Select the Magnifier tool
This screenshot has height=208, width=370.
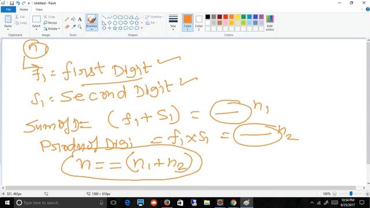tap(80, 27)
